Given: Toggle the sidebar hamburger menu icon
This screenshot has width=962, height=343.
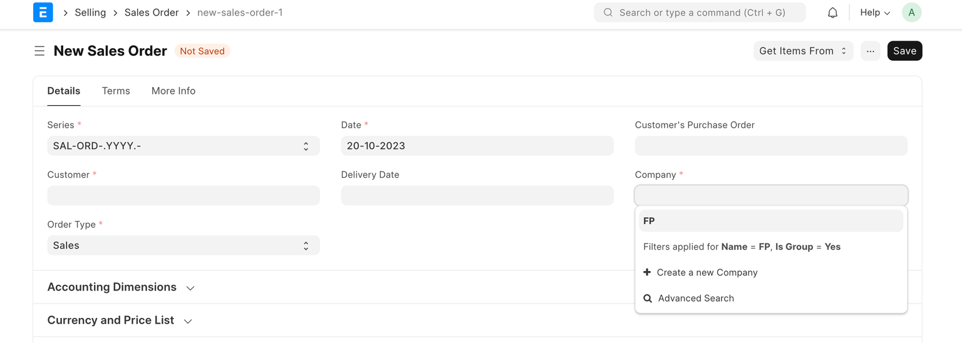Looking at the screenshot, I should pos(39,51).
